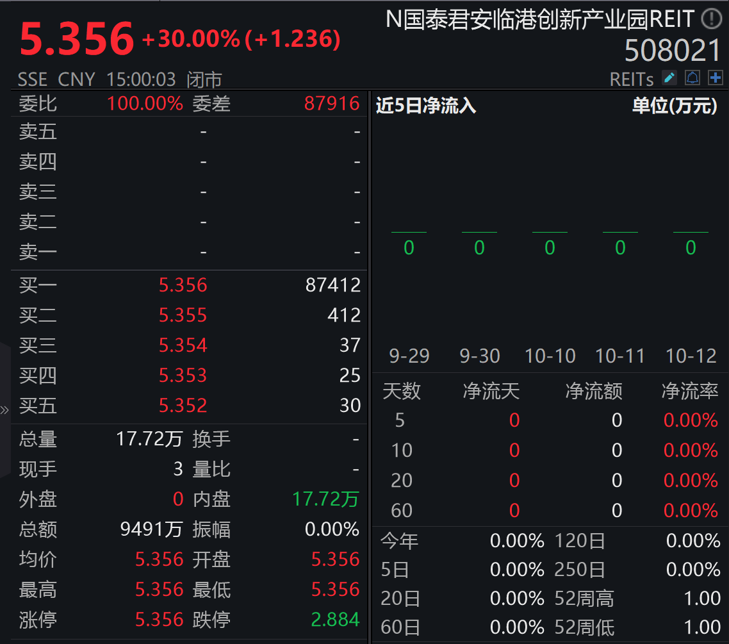Click the SSE exchange label
The height and width of the screenshot is (644, 729).
pos(33,79)
